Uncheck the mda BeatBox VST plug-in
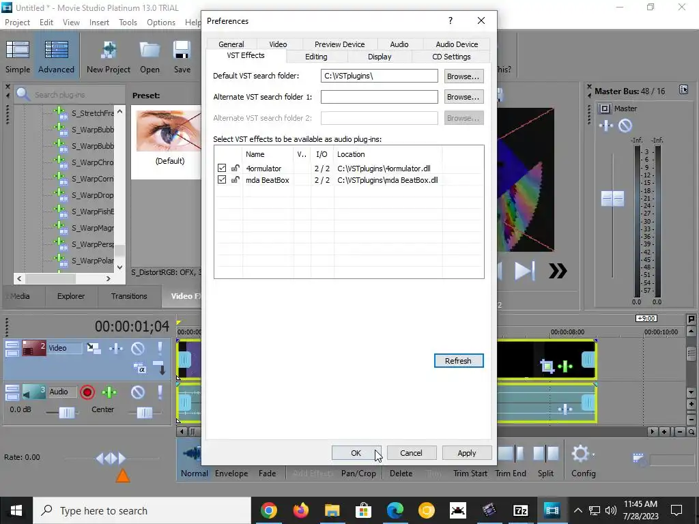Image resolution: width=699 pixels, height=524 pixels. [x=222, y=179]
